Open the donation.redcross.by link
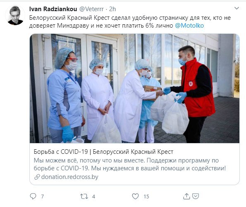 [69, 177]
